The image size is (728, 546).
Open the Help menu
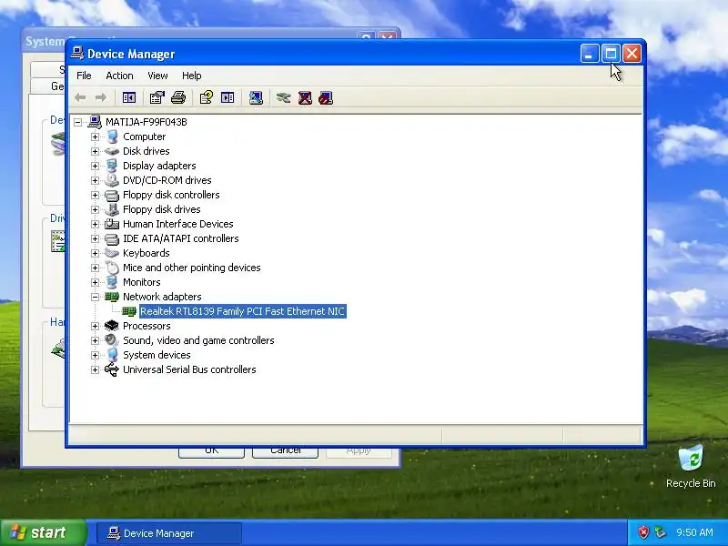[192, 76]
